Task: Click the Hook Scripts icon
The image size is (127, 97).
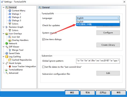Action: [x=7, y=63]
